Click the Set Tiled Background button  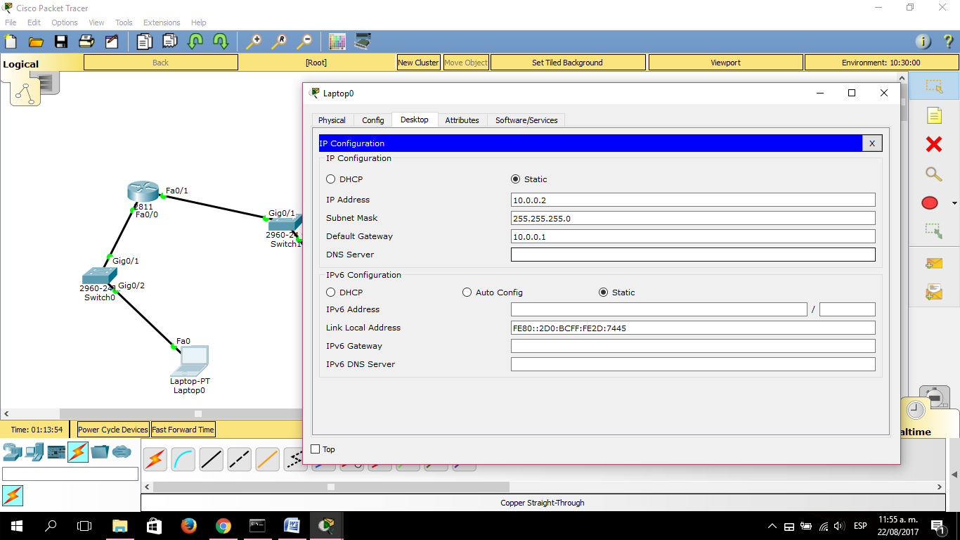click(568, 63)
